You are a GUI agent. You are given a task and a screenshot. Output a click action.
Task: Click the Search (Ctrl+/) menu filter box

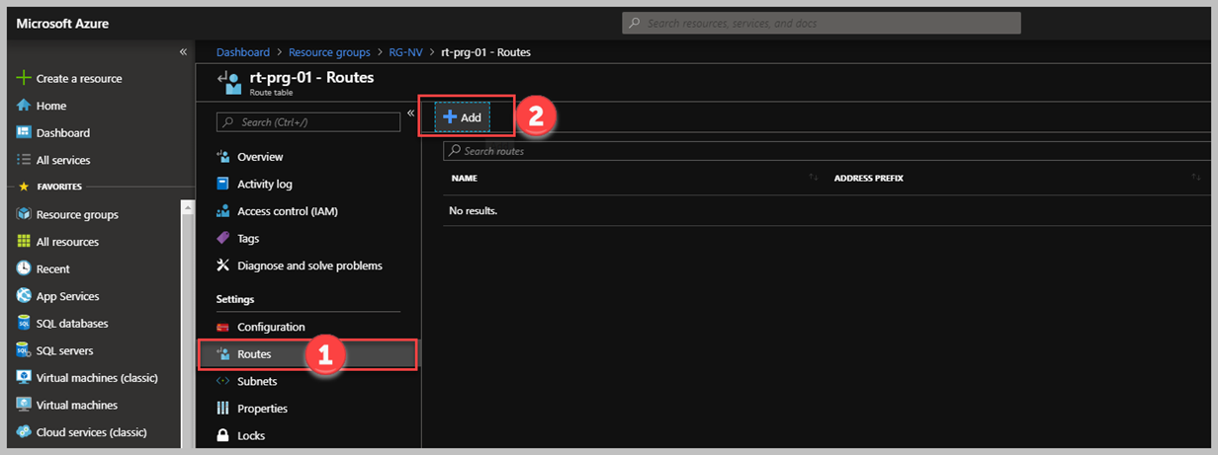coord(308,121)
